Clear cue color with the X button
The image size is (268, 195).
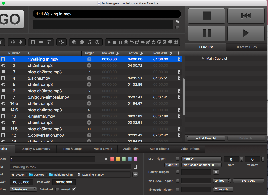[106, 159]
